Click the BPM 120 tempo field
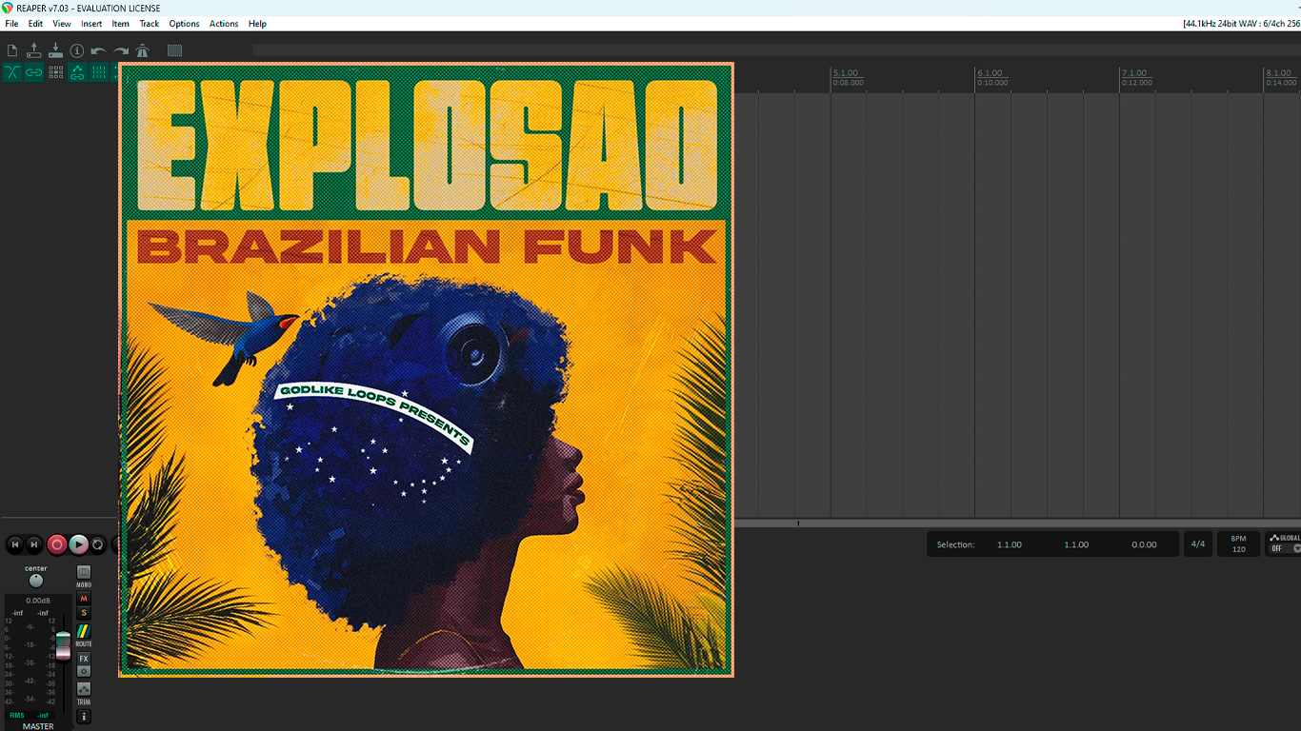This screenshot has width=1301, height=731. click(1238, 544)
